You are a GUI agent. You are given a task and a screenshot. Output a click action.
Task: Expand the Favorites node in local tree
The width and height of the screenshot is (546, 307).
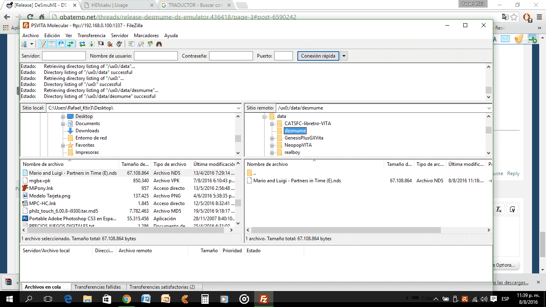pos(63,145)
